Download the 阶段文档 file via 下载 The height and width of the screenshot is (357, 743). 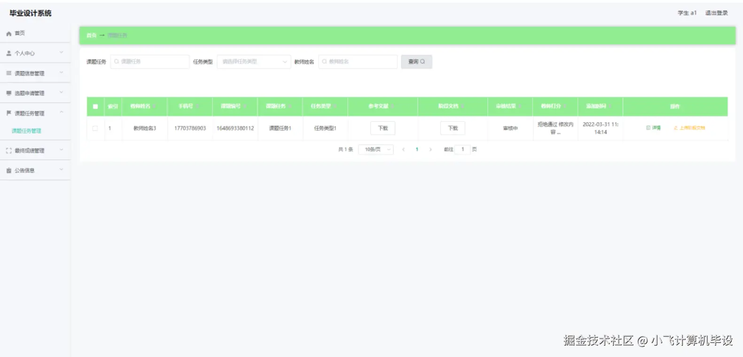point(453,128)
